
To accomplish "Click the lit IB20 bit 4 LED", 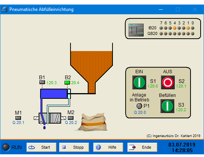I will [175, 28].
